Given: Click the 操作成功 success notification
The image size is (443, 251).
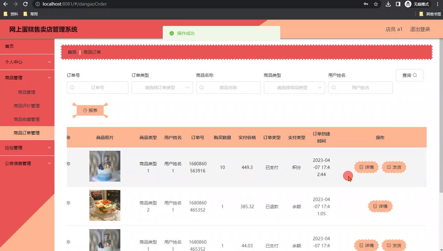Looking at the screenshot, I should point(221,33).
